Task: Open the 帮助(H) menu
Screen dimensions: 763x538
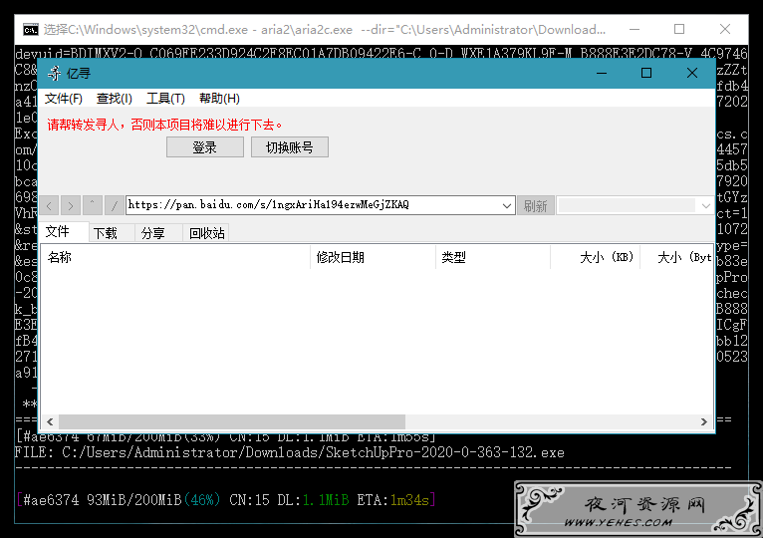Action: [219, 99]
